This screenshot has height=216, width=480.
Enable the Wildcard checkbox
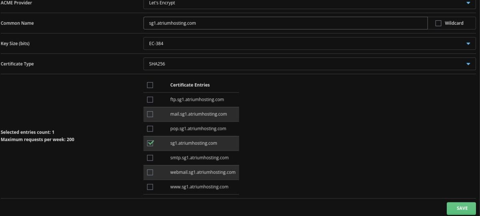(438, 23)
